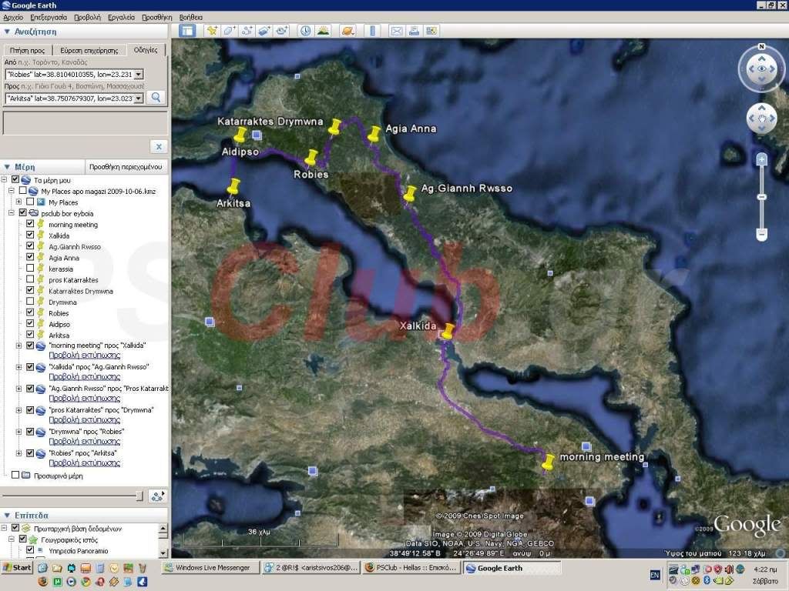The image size is (789, 591).
Task: Click the north N indicator on compass
Action: pos(761,46)
